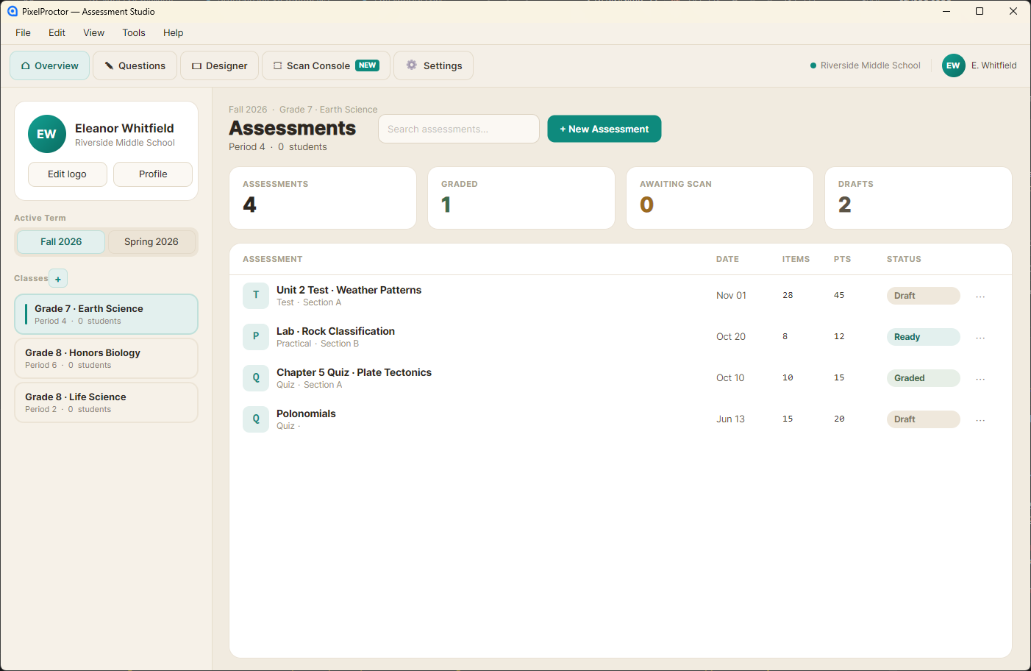The image size is (1031, 671).
Task: Click the Nov 01 date cell
Action: [x=731, y=296]
